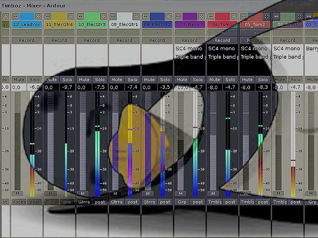Hide the 07_Bass strip with X icon
318x238 pixels.
click(x=201, y=17)
